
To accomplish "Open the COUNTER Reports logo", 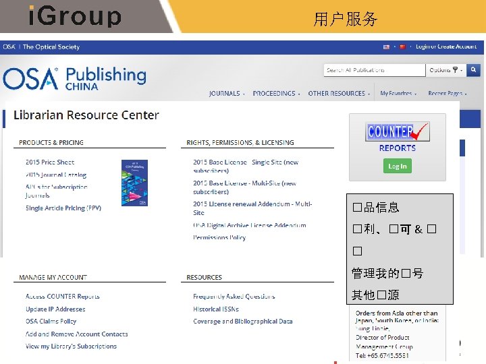I will 398,131.
